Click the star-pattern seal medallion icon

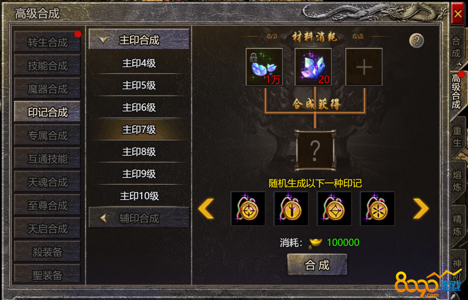coord(377,209)
